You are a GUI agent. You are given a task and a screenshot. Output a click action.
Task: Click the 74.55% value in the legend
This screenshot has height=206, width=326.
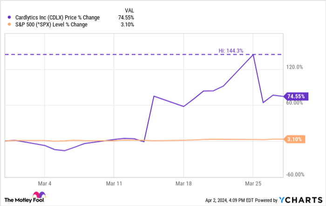127,18
